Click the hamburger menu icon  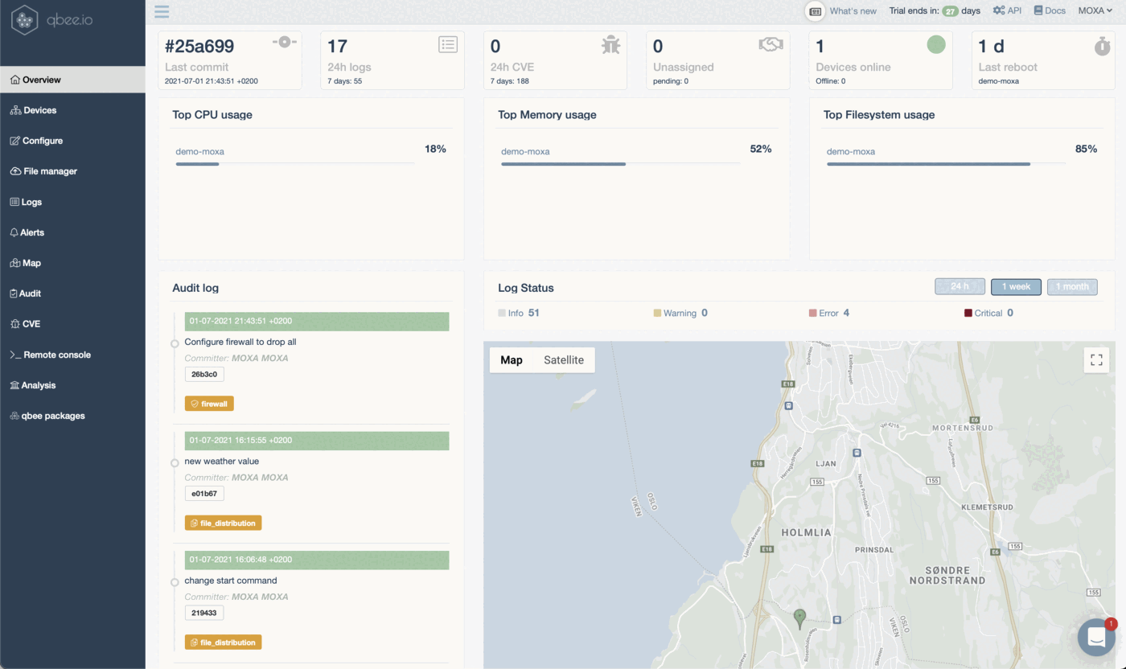[x=162, y=11]
